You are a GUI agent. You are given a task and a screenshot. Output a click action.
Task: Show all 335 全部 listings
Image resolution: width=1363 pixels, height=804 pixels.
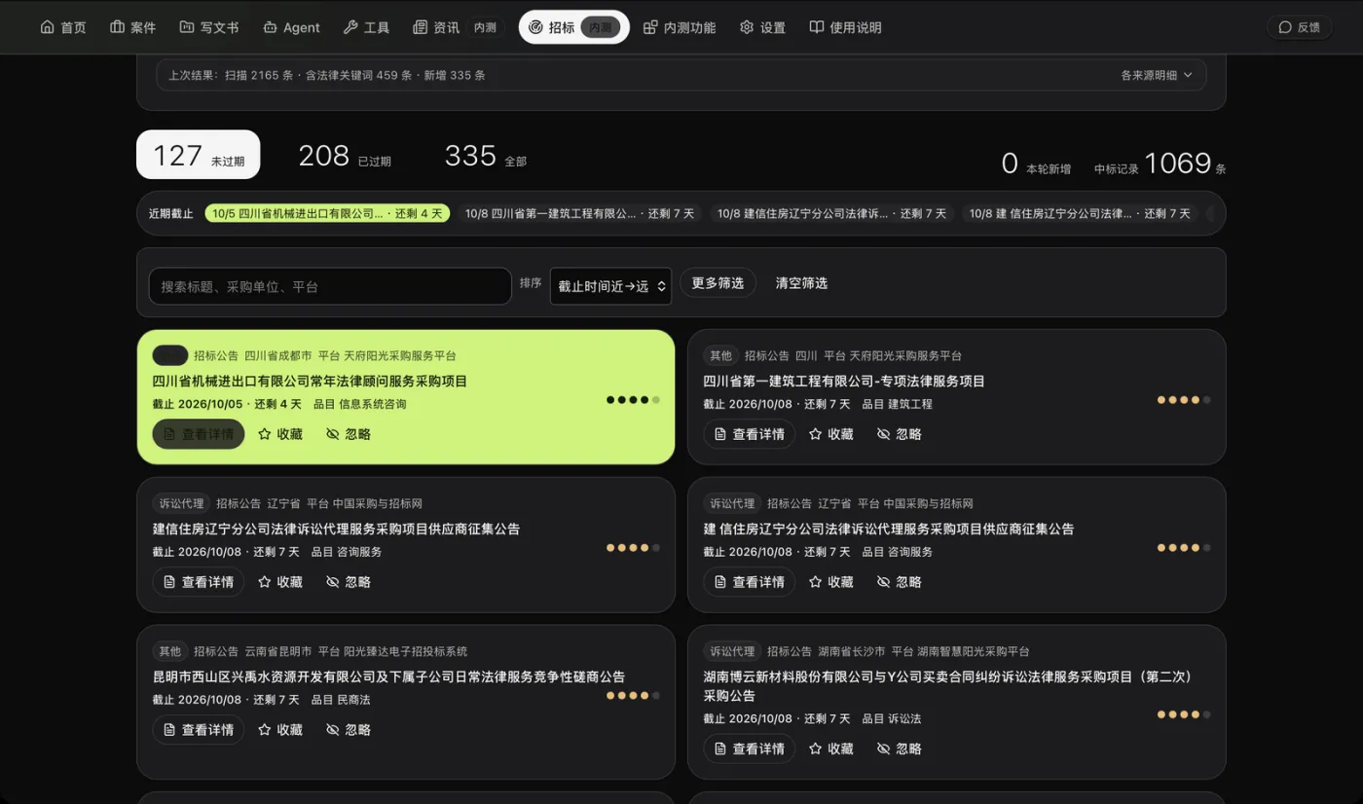(485, 156)
